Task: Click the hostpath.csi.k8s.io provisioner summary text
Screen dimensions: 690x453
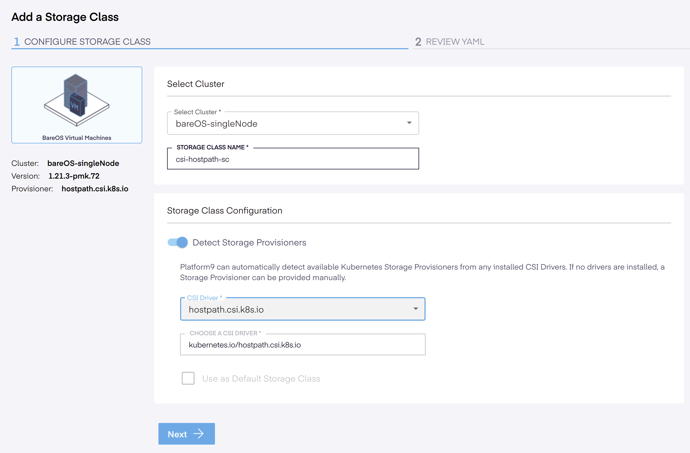Action: (x=95, y=189)
